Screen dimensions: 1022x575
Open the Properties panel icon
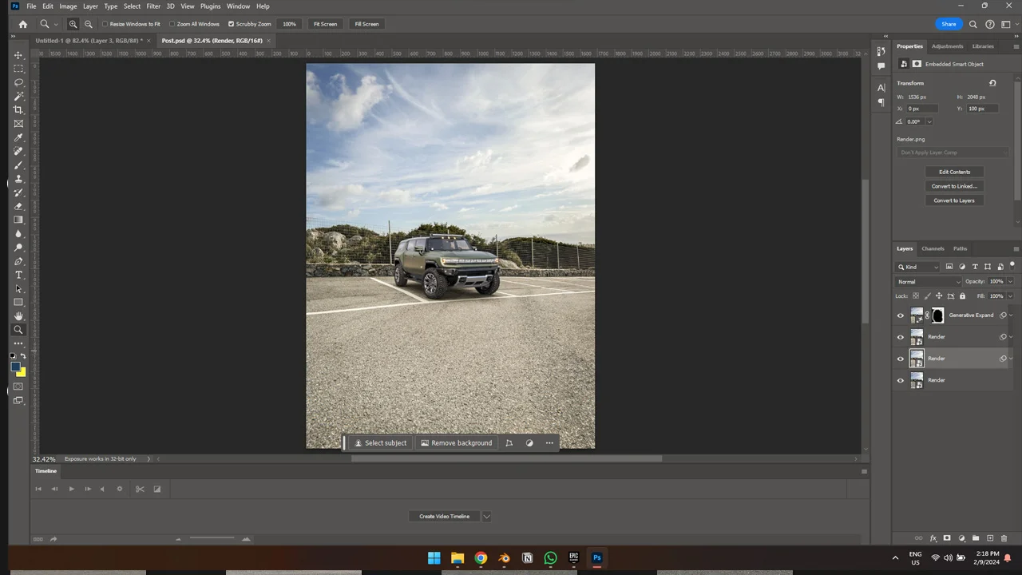tap(909, 46)
